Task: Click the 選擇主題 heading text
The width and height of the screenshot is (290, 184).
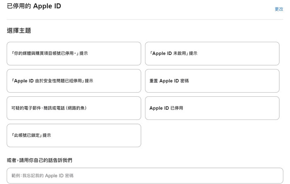Action: [x=19, y=31]
